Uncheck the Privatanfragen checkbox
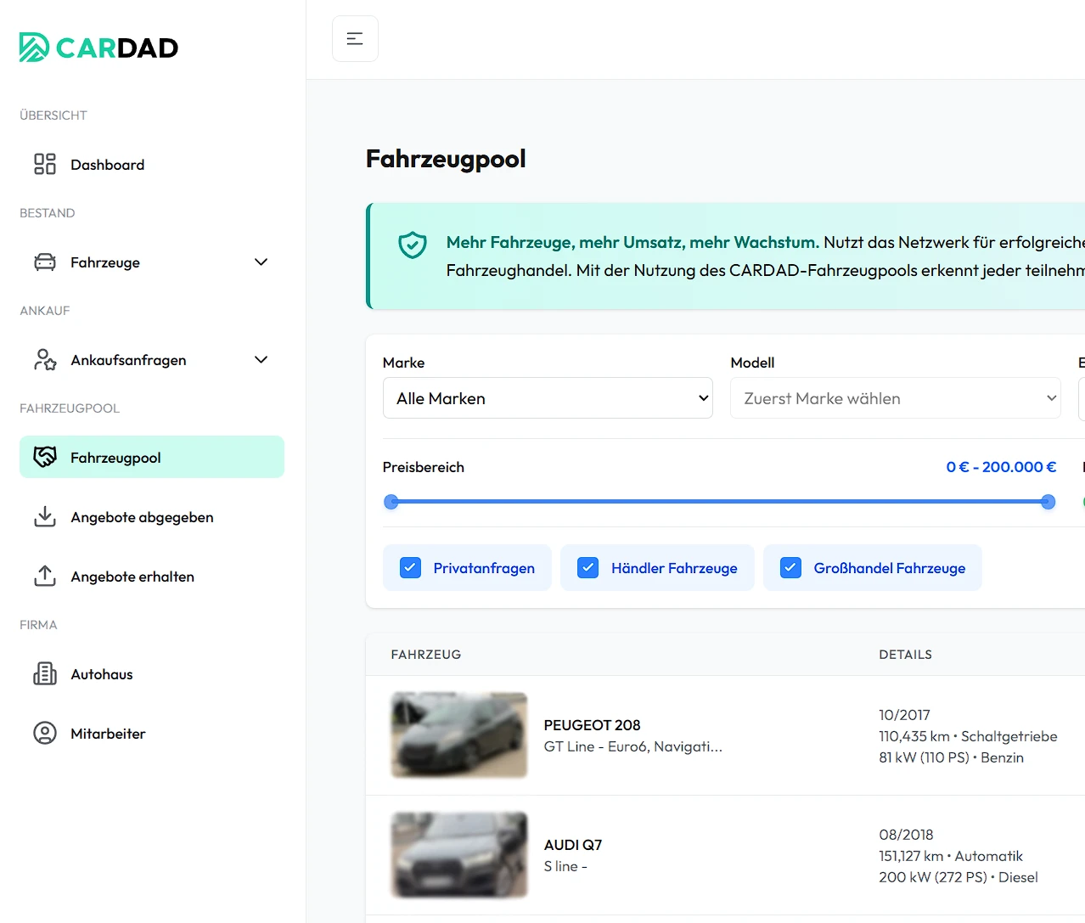The height and width of the screenshot is (923, 1085). (410, 568)
